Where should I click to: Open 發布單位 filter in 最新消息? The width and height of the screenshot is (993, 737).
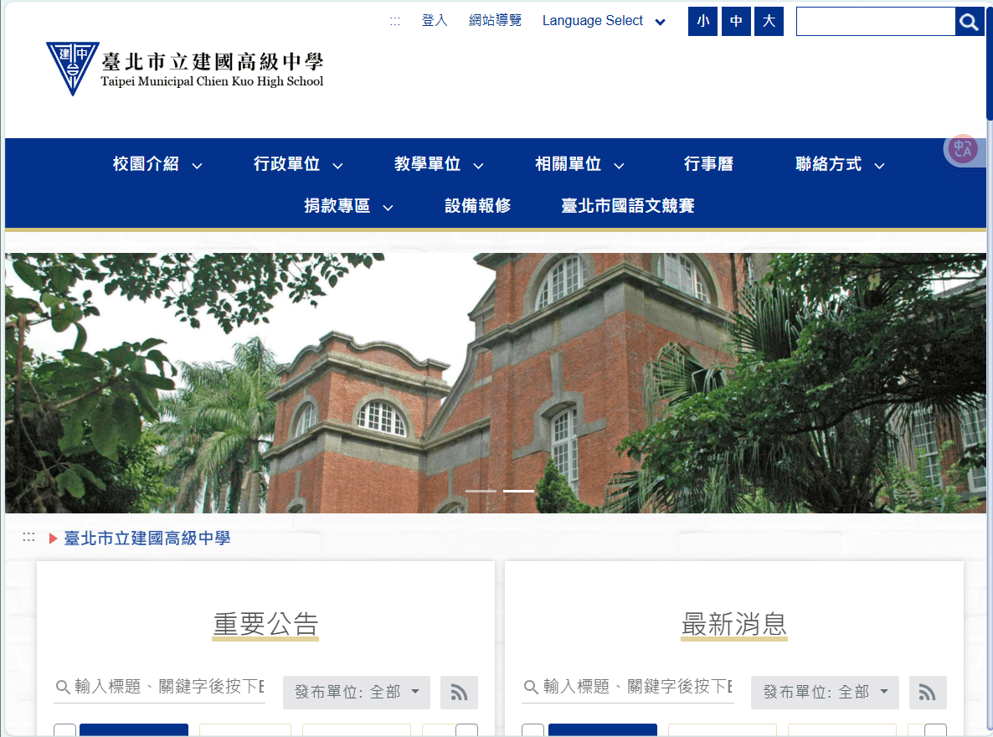[x=825, y=692]
